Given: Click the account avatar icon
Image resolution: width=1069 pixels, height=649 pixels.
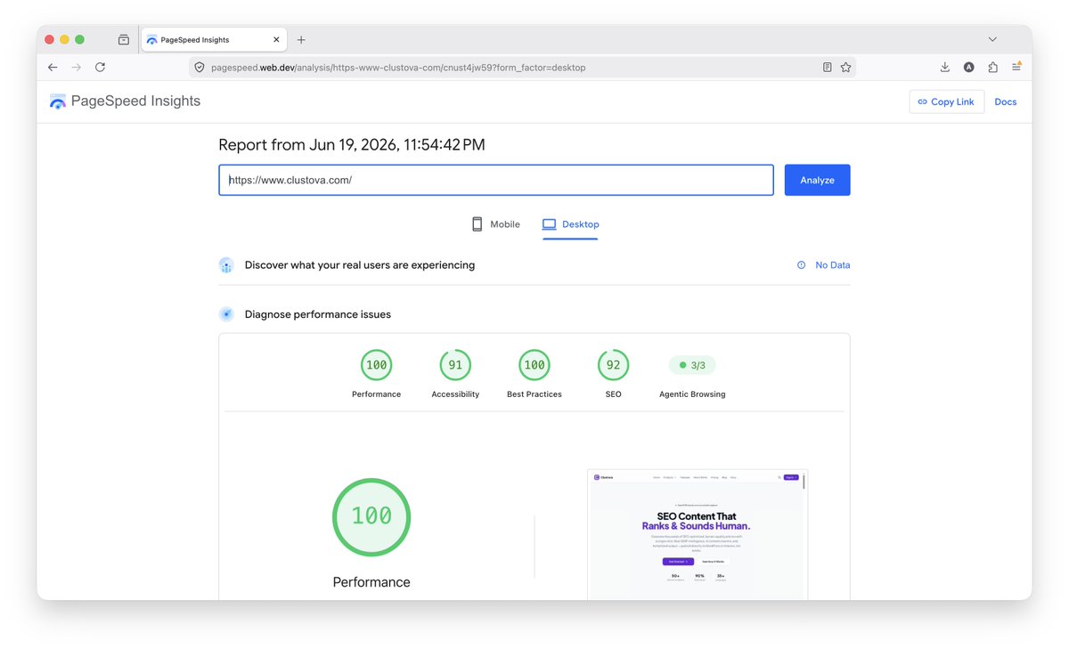Looking at the screenshot, I should coord(969,67).
